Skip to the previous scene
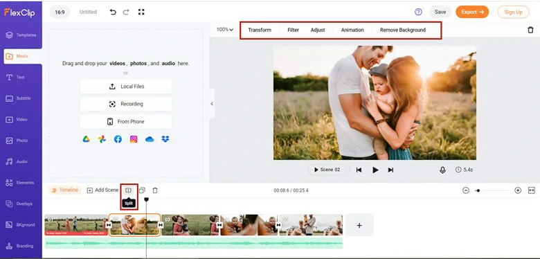 [359, 170]
